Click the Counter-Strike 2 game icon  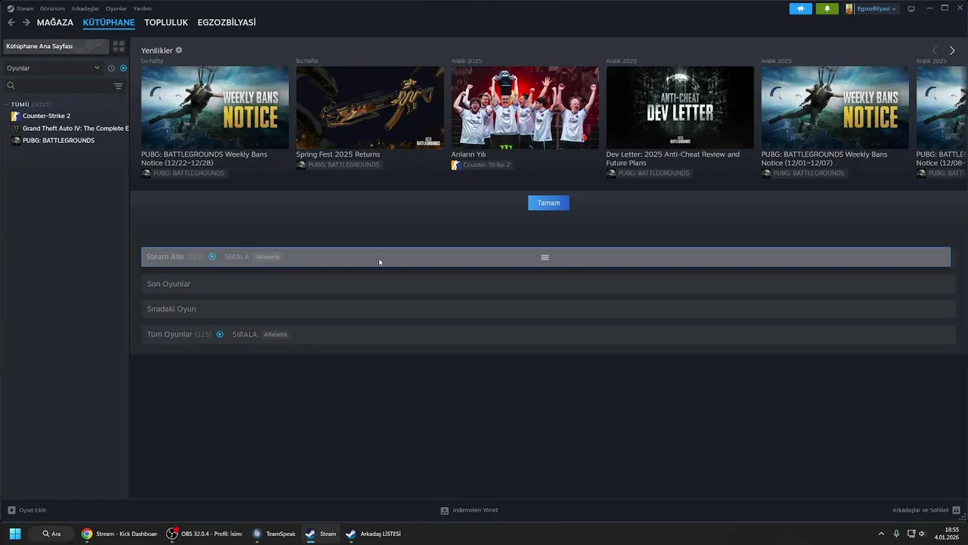point(15,116)
